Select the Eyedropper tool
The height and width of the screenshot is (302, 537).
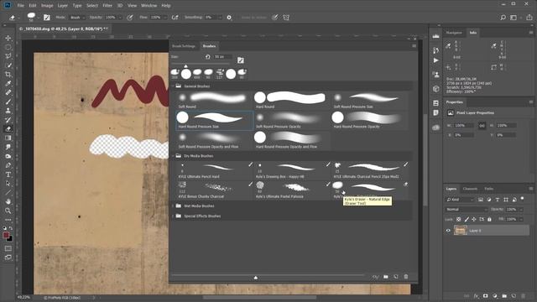coord(8,83)
